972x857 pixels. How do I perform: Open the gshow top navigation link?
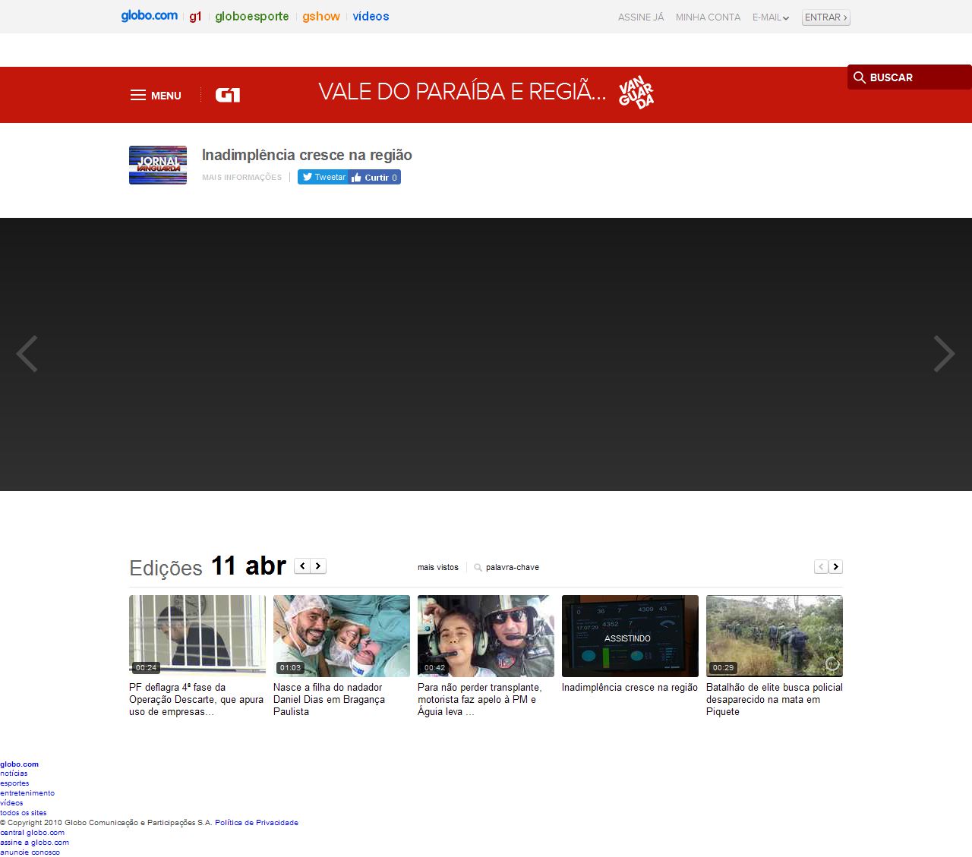[x=321, y=17]
